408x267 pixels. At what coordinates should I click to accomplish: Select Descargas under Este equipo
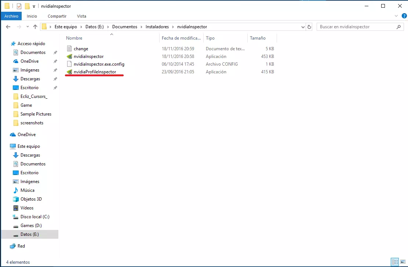30,155
